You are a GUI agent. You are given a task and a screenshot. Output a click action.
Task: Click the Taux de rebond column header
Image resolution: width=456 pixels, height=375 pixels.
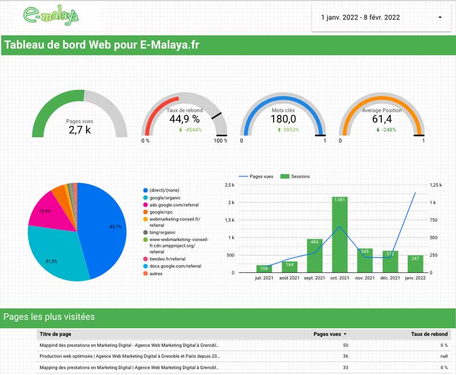[429, 334]
